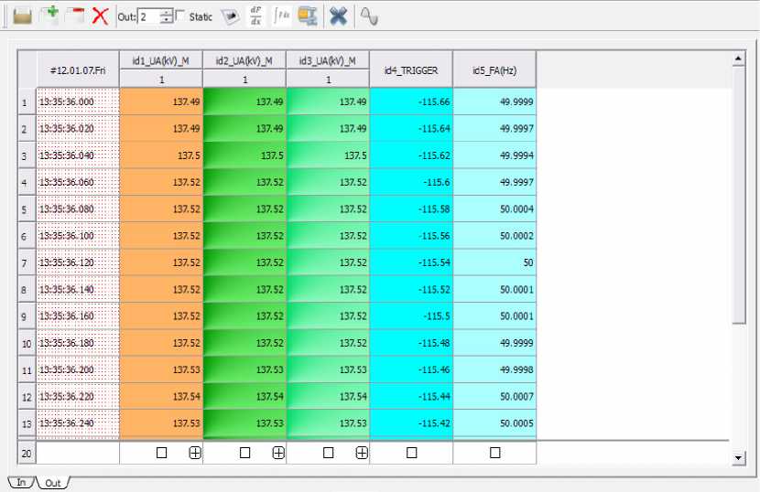Viewport: 760px width, 492px height.
Task: Click scrollbar down arrow of the table
Action: coord(738,457)
